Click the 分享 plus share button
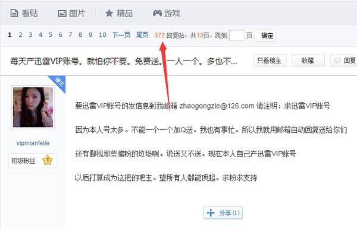The height and width of the screenshot is (229, 357). click(x=223, y=213)
